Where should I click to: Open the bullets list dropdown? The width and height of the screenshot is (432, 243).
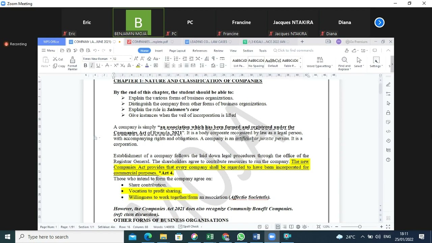171,59
